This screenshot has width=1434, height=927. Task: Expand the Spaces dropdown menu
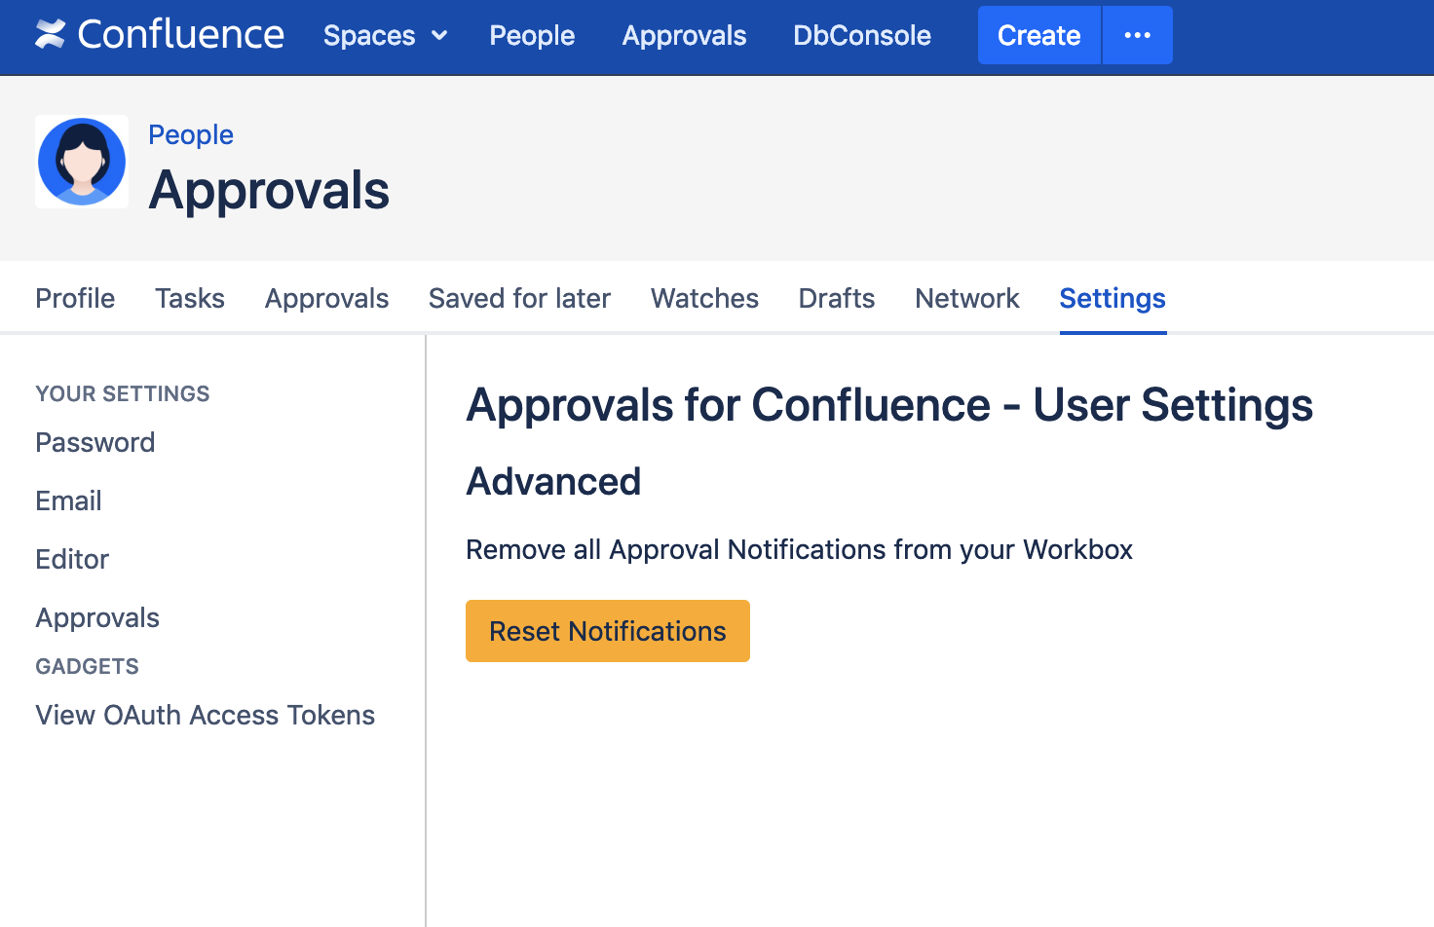point(385,36)
